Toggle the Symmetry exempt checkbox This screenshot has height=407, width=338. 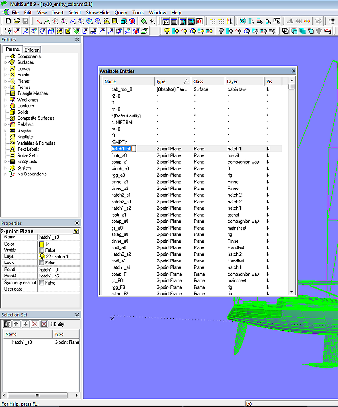pyautogui.click(x=42, y=283)
